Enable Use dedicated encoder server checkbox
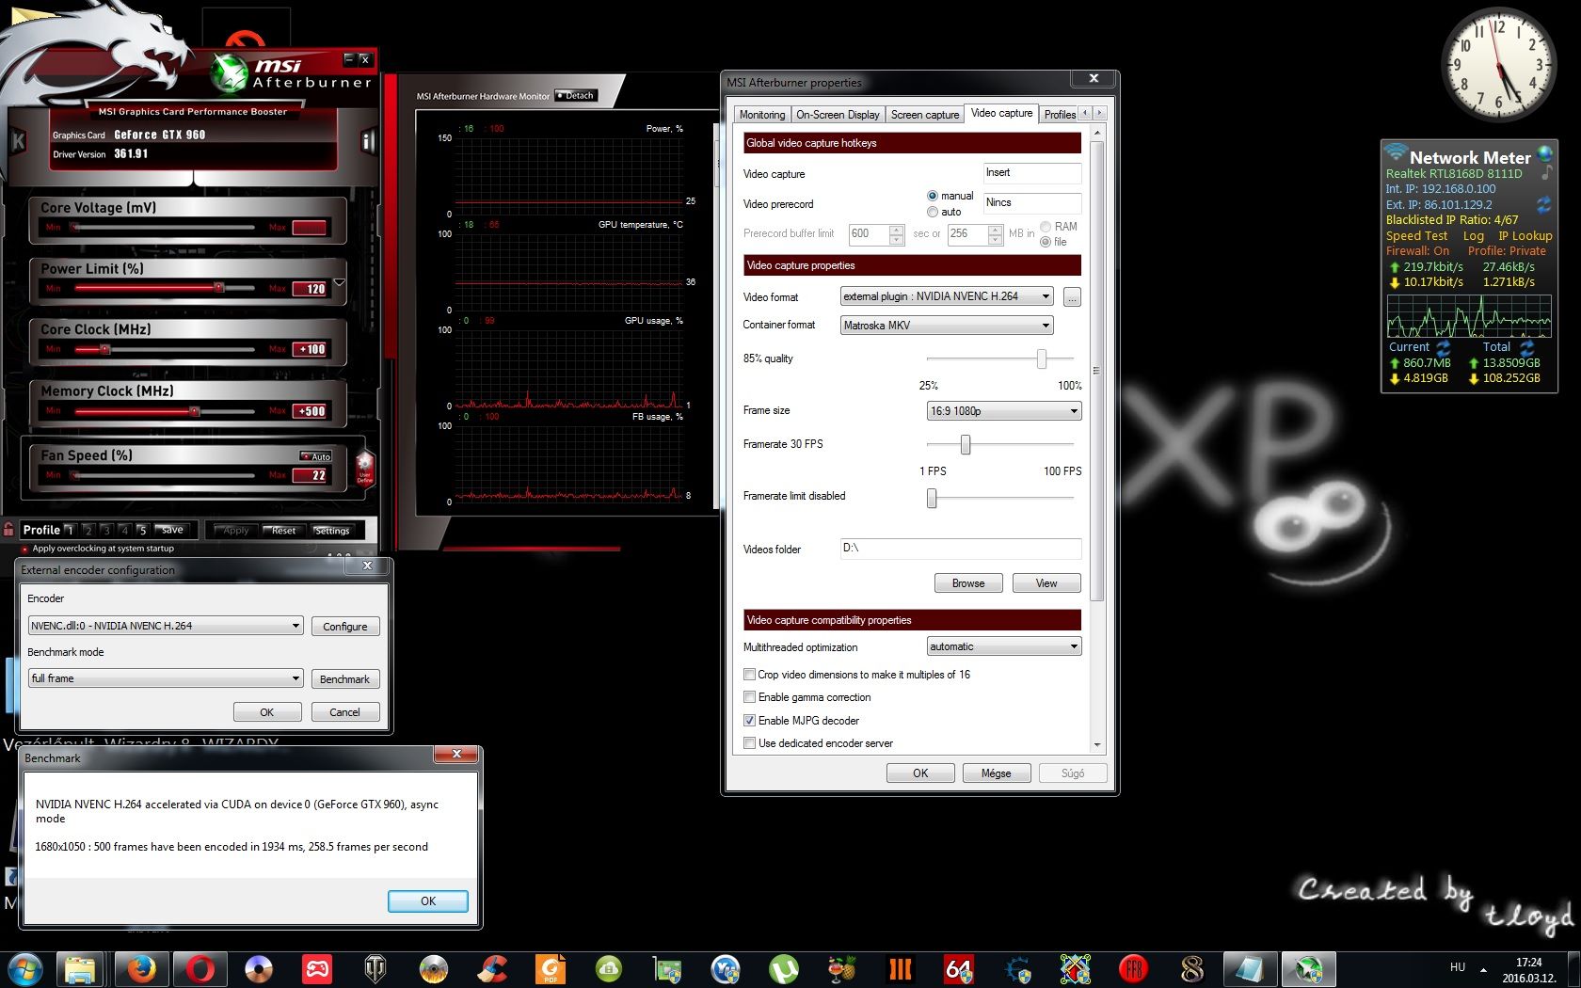The image size is (1581, 988). 750,743
